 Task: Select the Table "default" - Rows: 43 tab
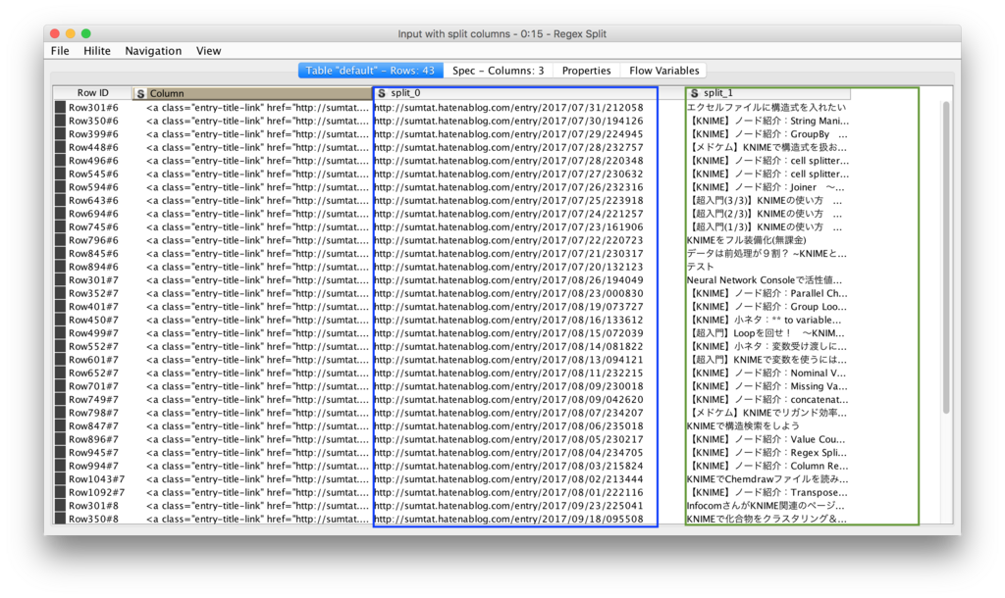(370, 71)
